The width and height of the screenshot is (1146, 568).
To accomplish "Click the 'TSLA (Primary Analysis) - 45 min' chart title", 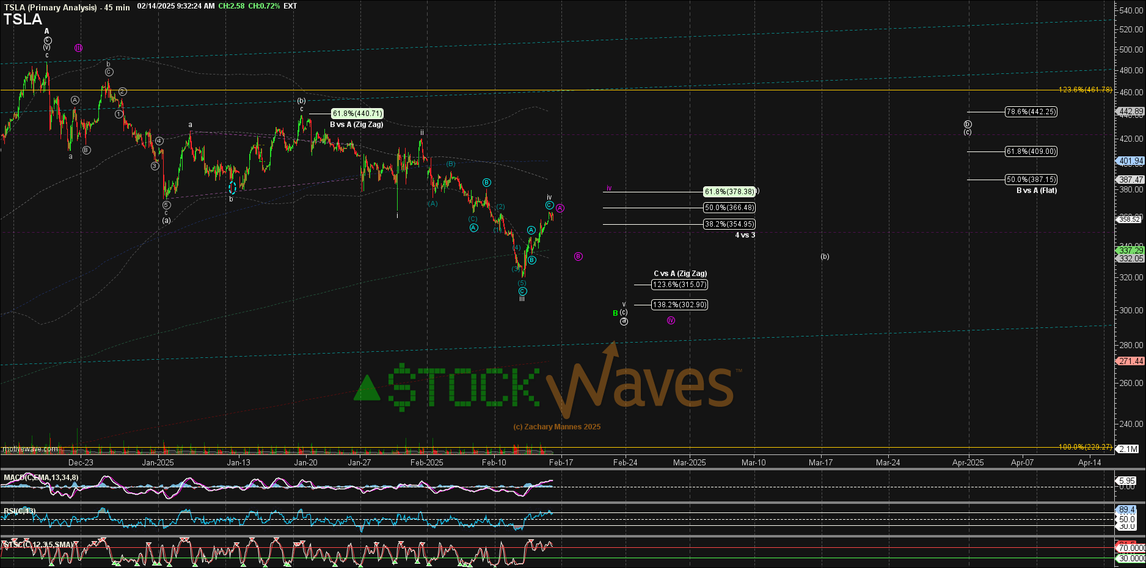I will tap(67, 7).
